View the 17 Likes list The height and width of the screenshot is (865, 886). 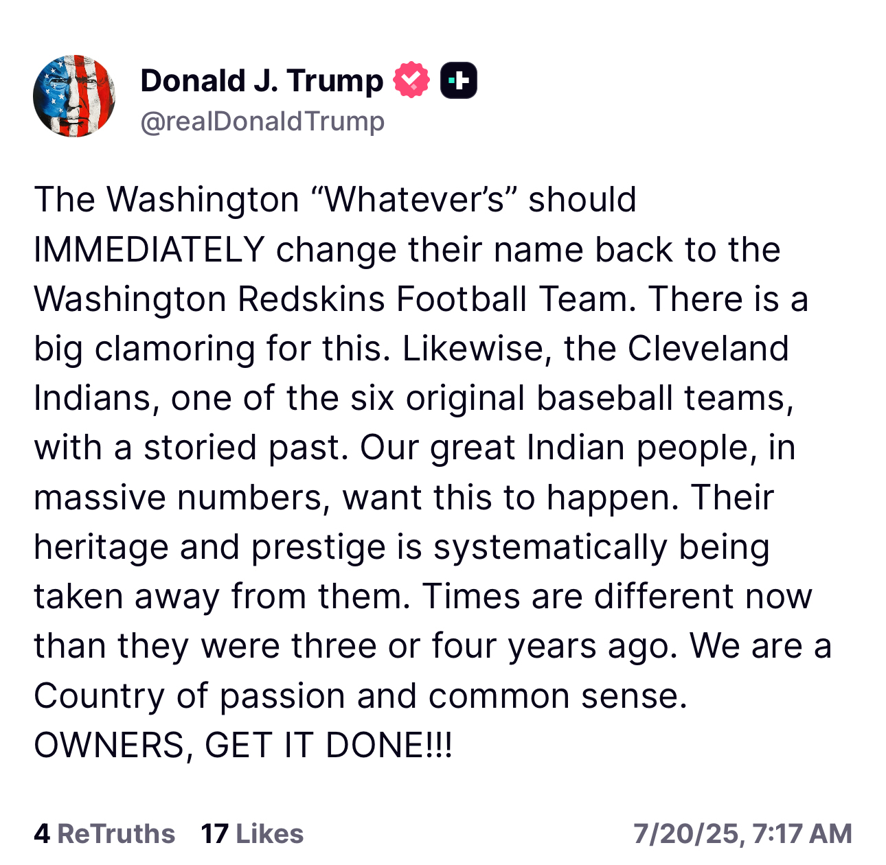tap(252, 833)
